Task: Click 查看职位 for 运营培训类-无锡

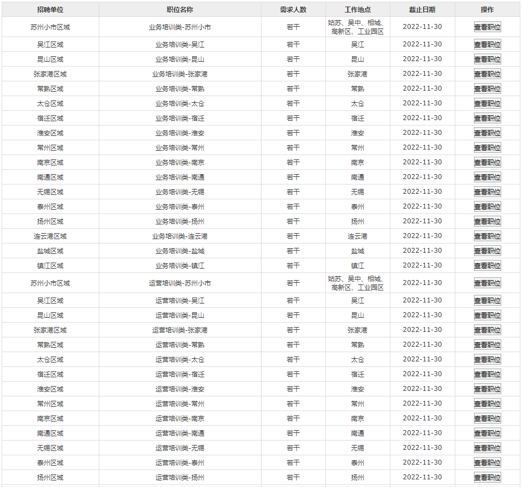Action: click(488, 448)
